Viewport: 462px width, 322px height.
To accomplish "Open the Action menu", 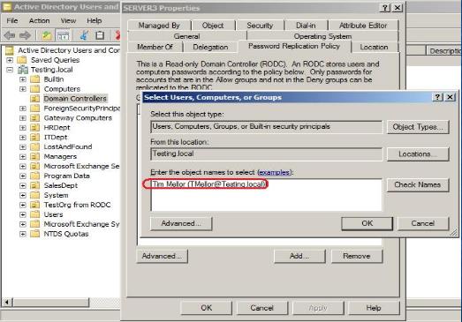I will click(39, 20).
